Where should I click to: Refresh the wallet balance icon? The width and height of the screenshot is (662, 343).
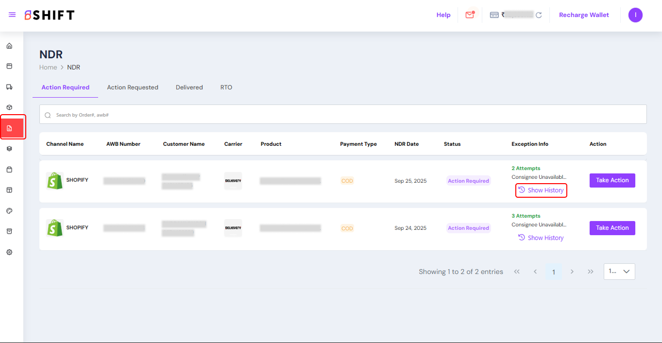pos(539,15)
